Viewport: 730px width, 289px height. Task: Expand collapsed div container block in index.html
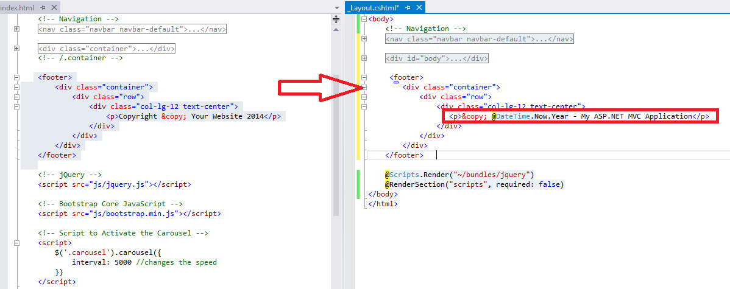click(x=17, y=48)
